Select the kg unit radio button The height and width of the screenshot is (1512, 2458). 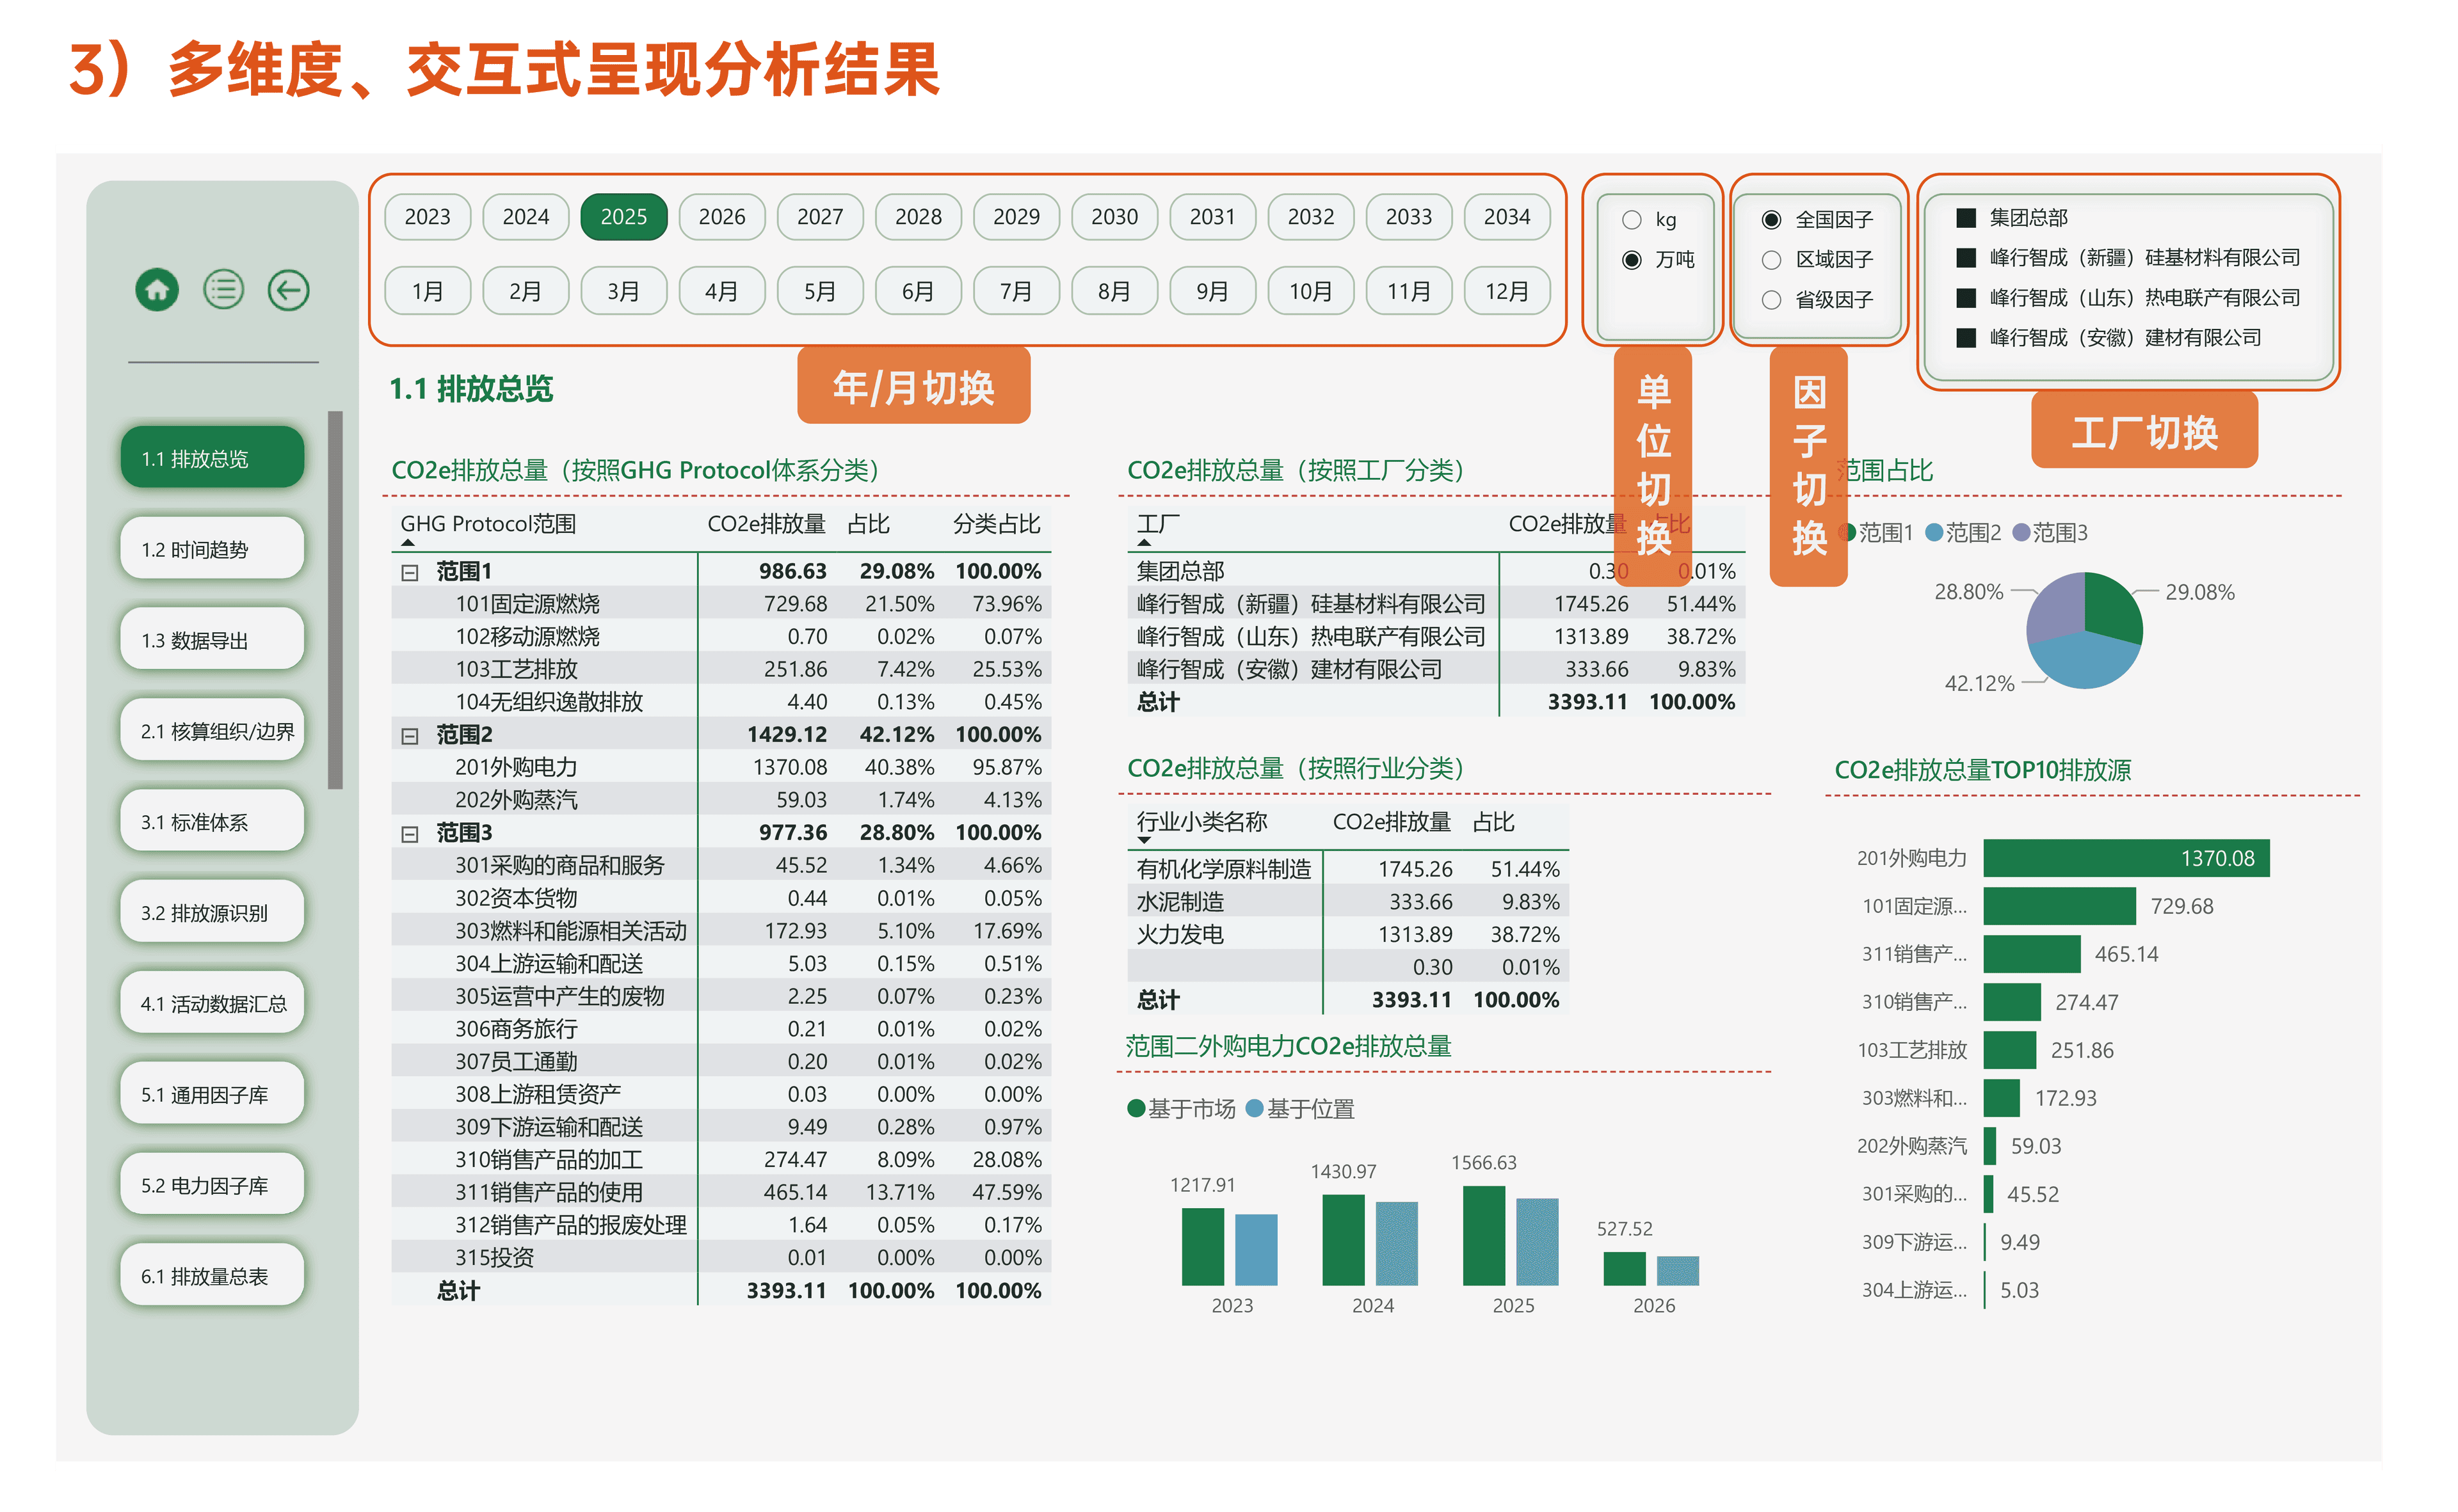tap(1632, 220)
